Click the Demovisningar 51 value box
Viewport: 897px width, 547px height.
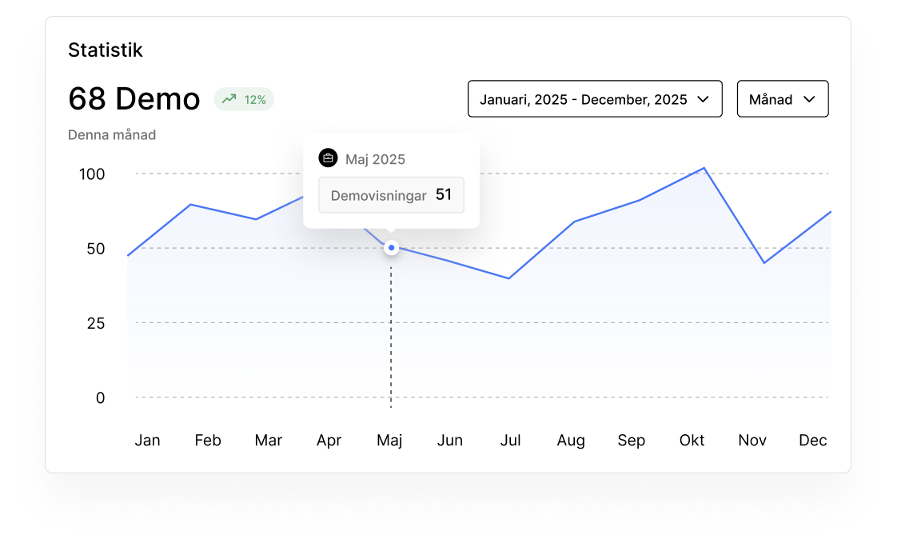coord(391,195)
